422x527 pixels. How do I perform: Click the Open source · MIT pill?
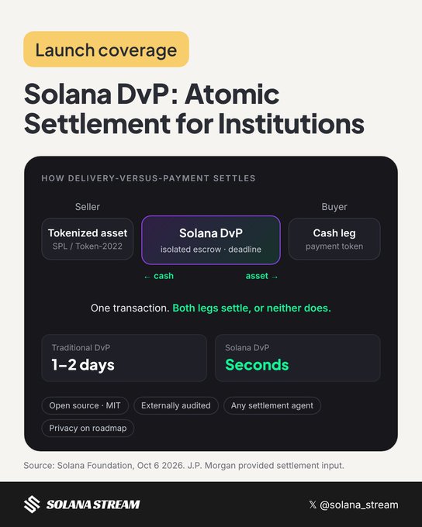point(85,405)
